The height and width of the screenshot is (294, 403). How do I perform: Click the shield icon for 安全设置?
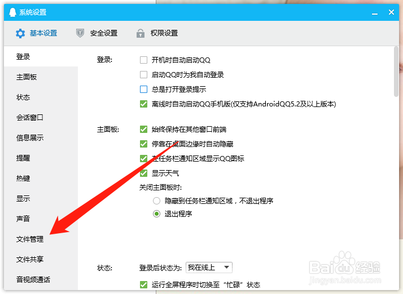80,33
